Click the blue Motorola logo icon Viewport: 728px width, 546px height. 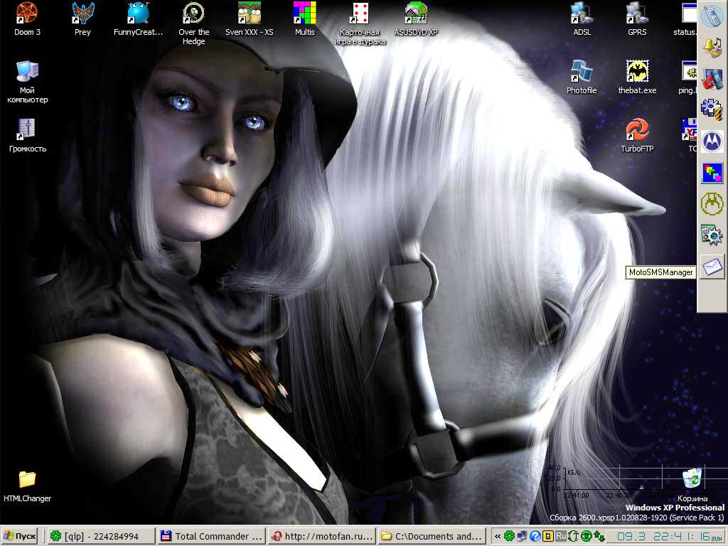(x=712, y=141)
